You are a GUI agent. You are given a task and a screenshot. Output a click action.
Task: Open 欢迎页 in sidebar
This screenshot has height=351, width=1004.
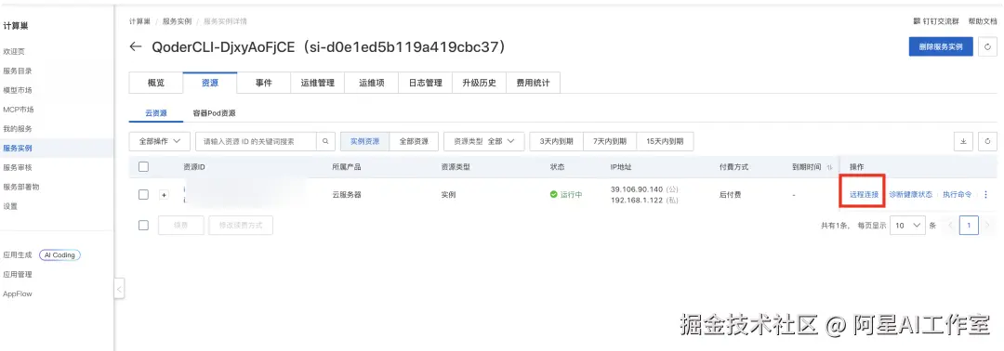[14, 51]
